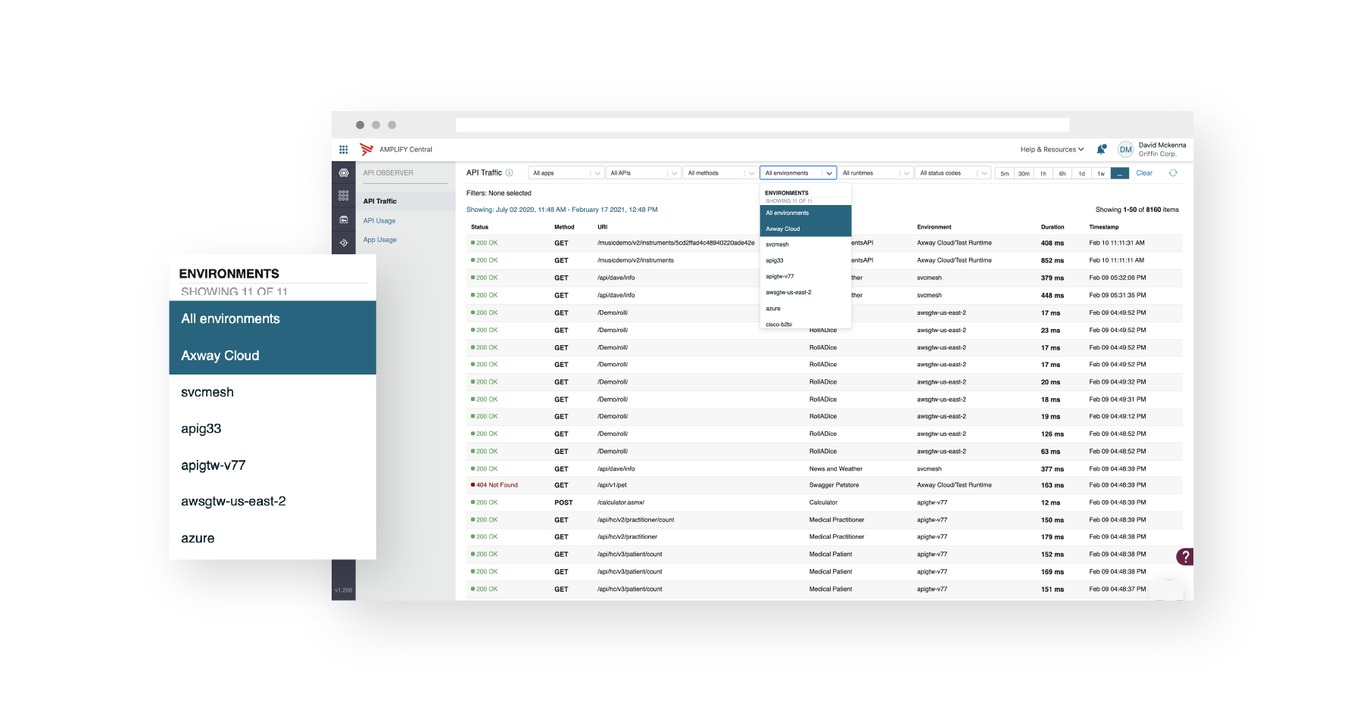Image resolution: width=1363 pixels, height=712 pixels.
Task: Sort by the Timestamp column header
Action: (1104, 227)
